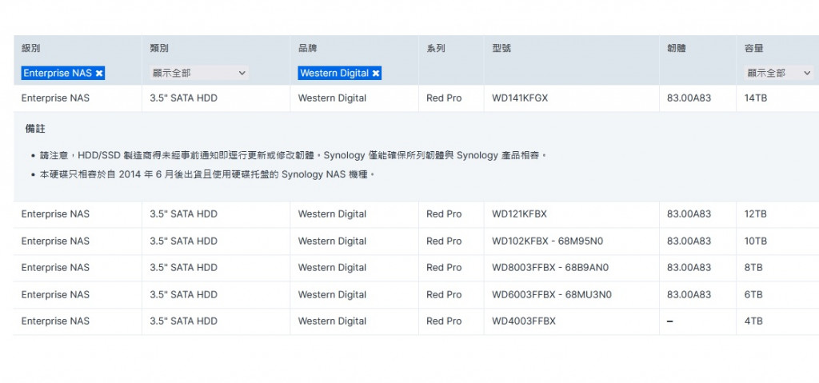This screenshot has width=819, height=383.
Task: Click firmware 83.00A83 in the 8TB row
Action: tap(689, 268)
